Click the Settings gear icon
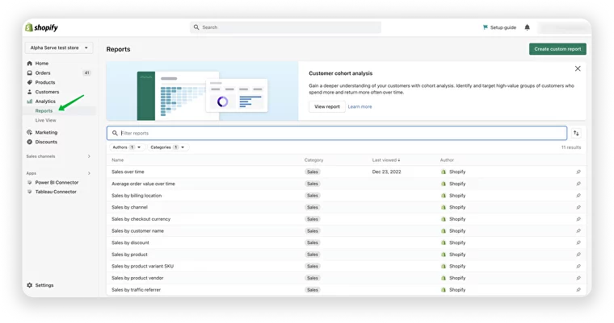 click(x=29, y=285)
